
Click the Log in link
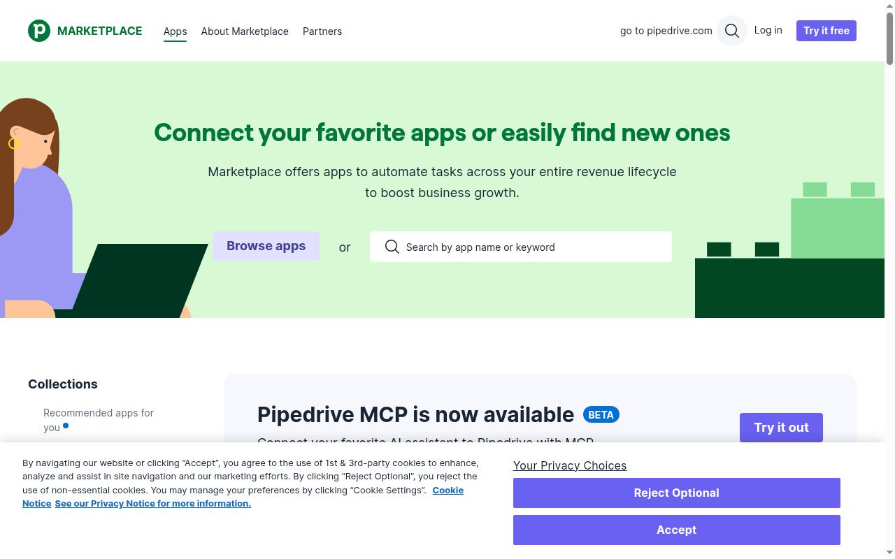[x=768, y=30]
